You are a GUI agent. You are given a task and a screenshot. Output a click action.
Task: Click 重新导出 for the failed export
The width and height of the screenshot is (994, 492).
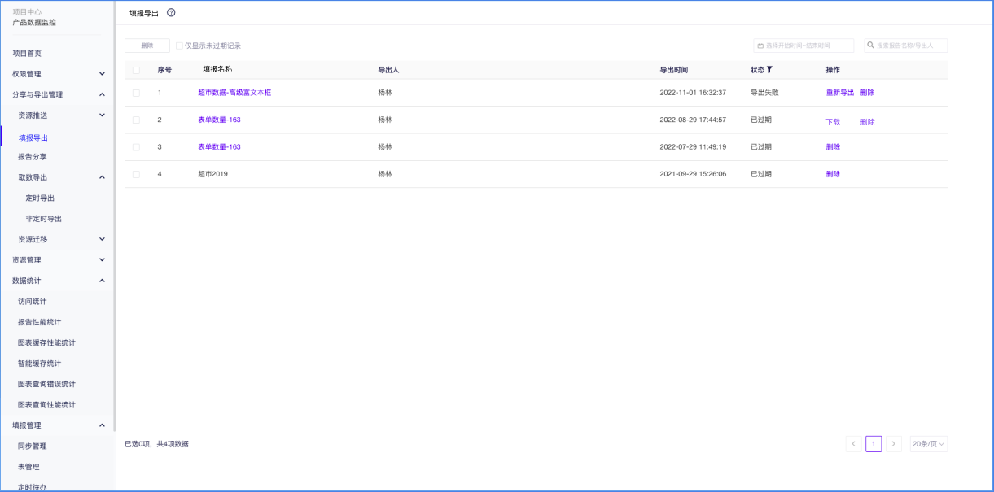pyautogui.click(x=840, y=93)
